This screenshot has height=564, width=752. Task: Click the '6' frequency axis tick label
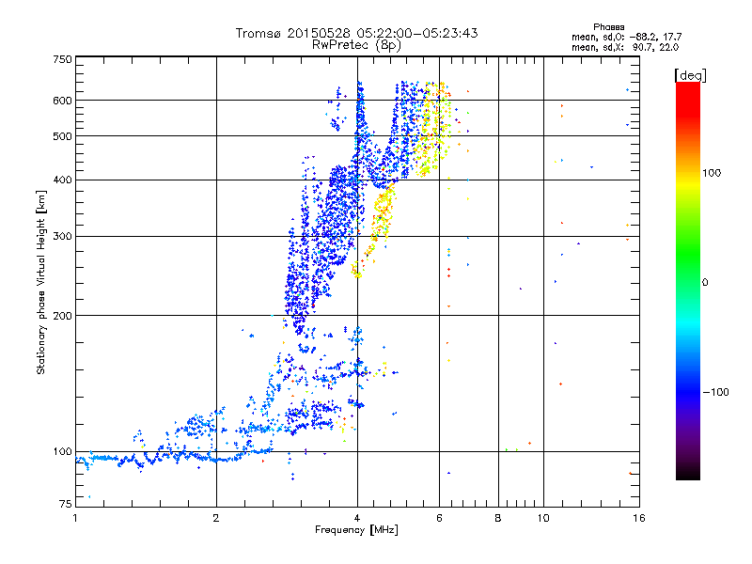click(x=439, y=518)
